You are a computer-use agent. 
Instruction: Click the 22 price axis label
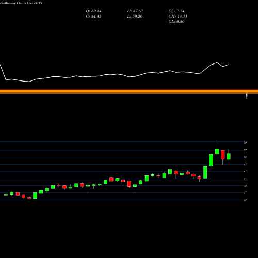[245, 200]
